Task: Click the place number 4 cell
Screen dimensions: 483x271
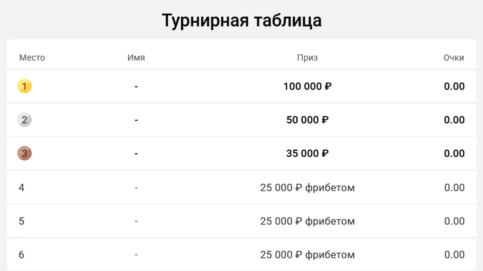Action: pos(22,188)
